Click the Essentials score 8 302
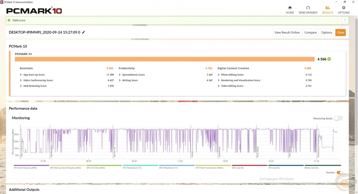 click(110, 68)
